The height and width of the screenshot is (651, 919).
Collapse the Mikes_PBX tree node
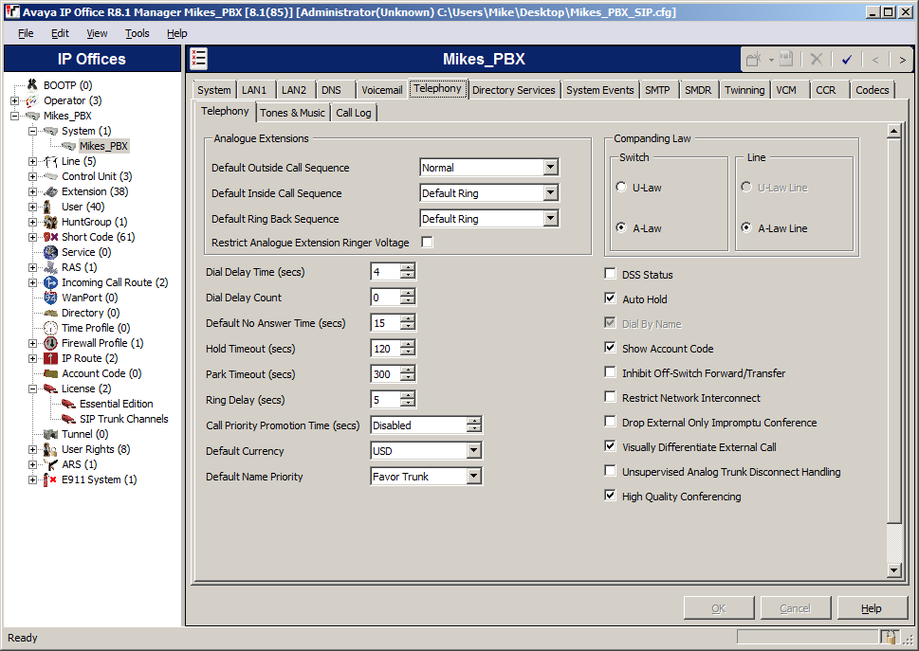pos(14,116)
